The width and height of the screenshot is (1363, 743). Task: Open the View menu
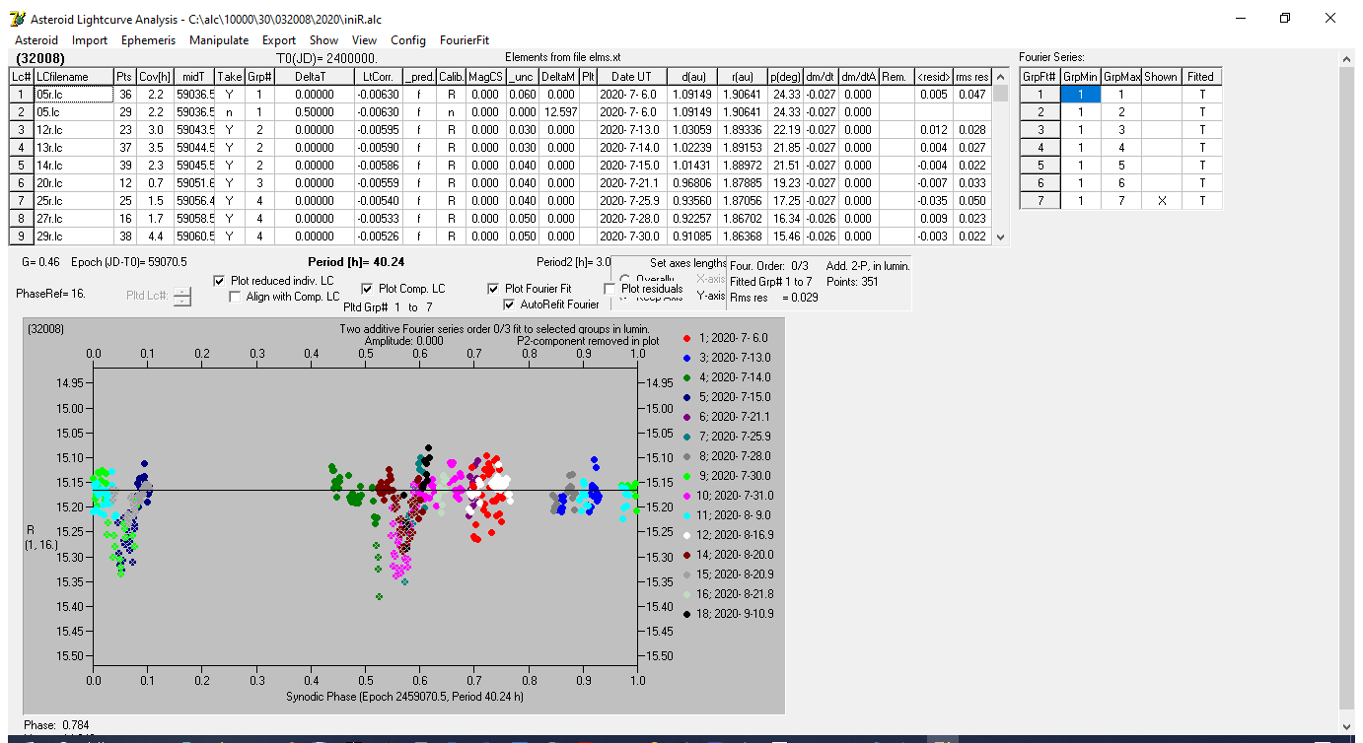point(364,40)
